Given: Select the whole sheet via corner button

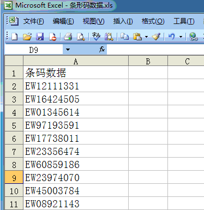Looking at the screenshot, I should (x=14, y=61).
